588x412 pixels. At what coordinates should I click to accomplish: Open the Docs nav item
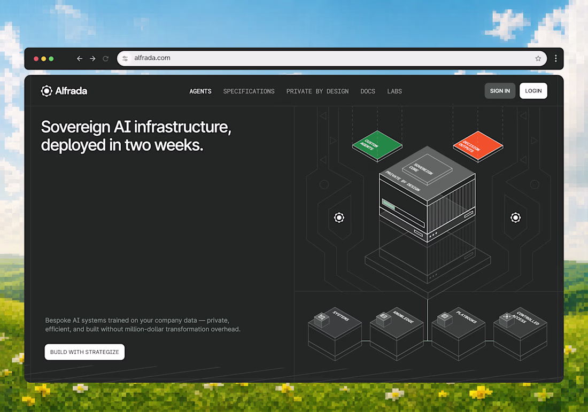coord(368,91)
